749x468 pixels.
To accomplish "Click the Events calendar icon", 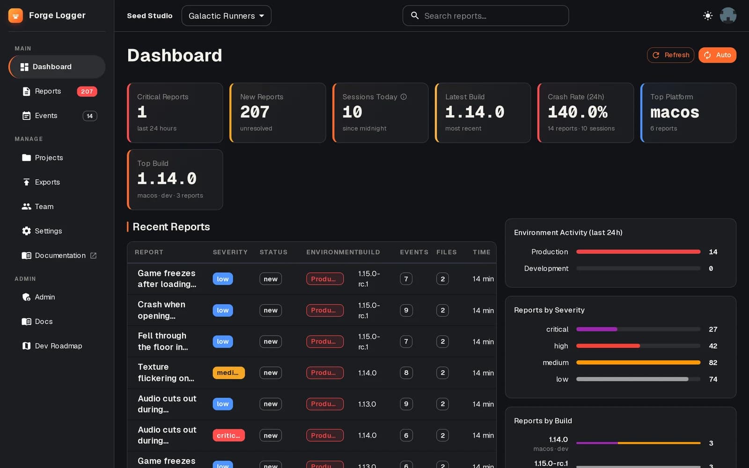I will click(26, 116).
